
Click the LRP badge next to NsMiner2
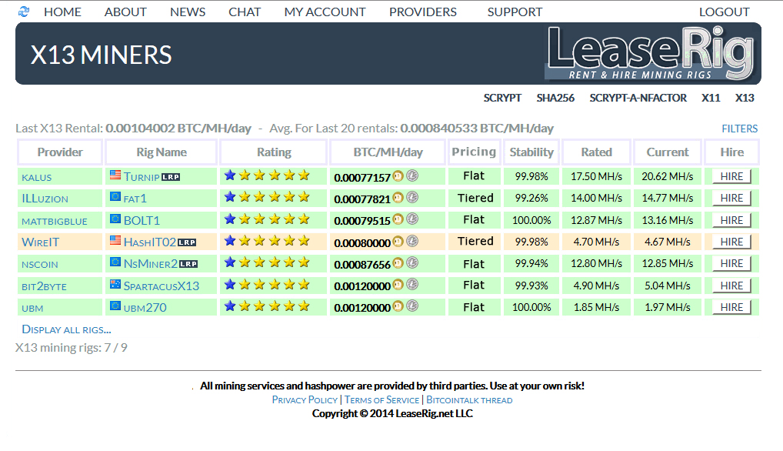point(188,264)
